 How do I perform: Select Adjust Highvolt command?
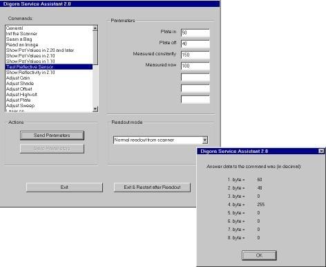pyautogui.click(x=49, y=95)
